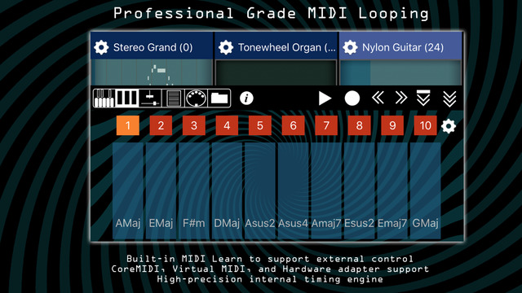
Task: Click the triple-down chevron icon
Action: pos(449,98)
